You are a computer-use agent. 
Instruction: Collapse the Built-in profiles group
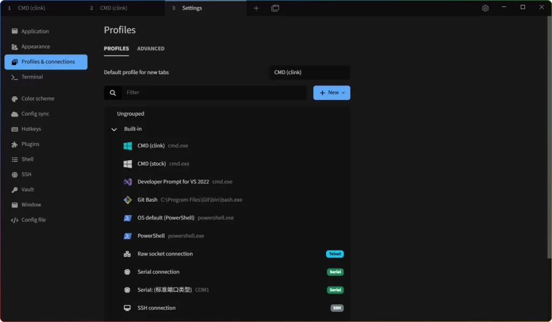coord(114,129)
